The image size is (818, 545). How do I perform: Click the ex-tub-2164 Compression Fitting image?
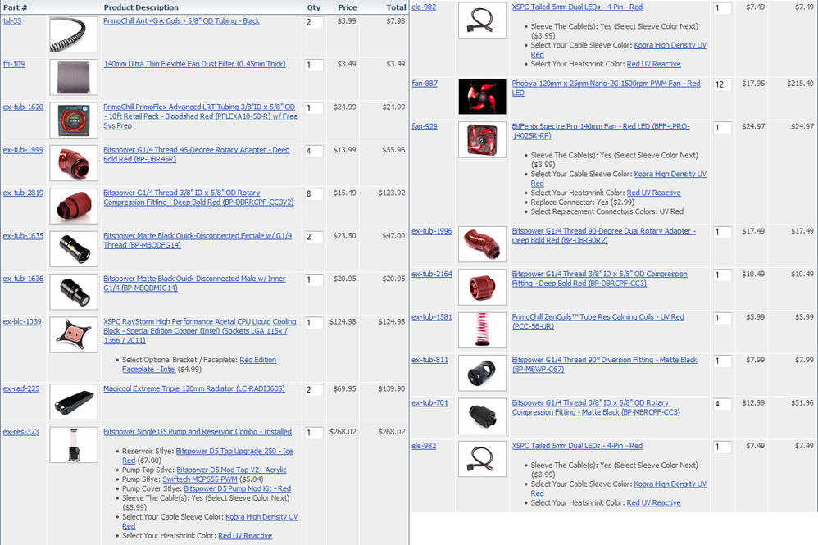coord(482,288)
